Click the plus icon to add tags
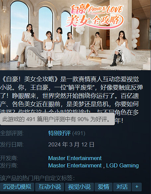Image resolution: width=151 pixels, height=194 pixels. pos(137,187)
